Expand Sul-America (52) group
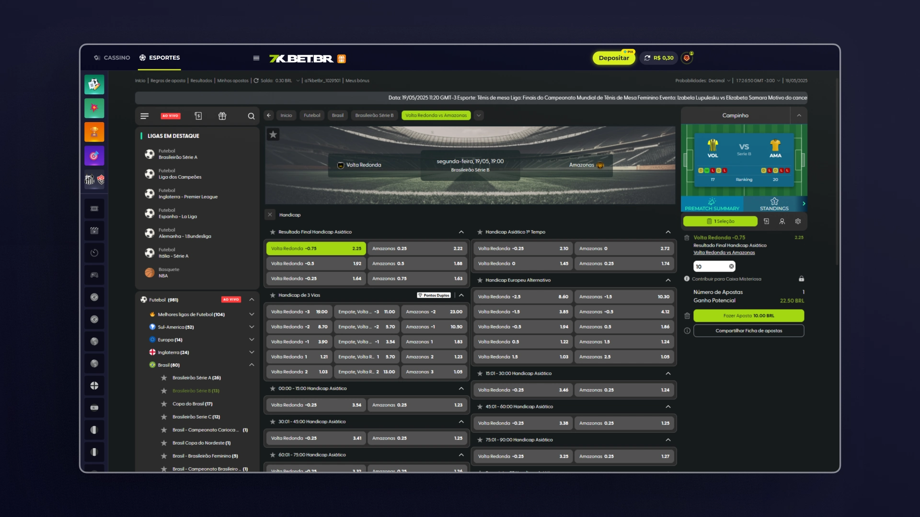Viewport: 920px width, 517px height. click(252, 327)
